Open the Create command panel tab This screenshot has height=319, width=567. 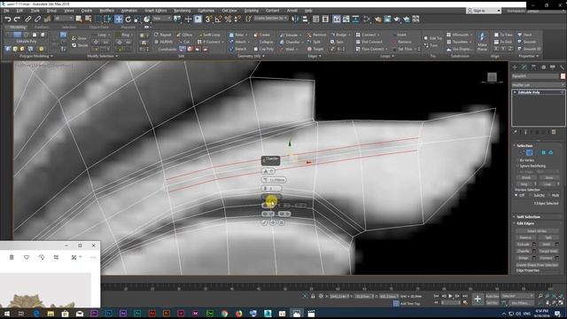[515, 67]
